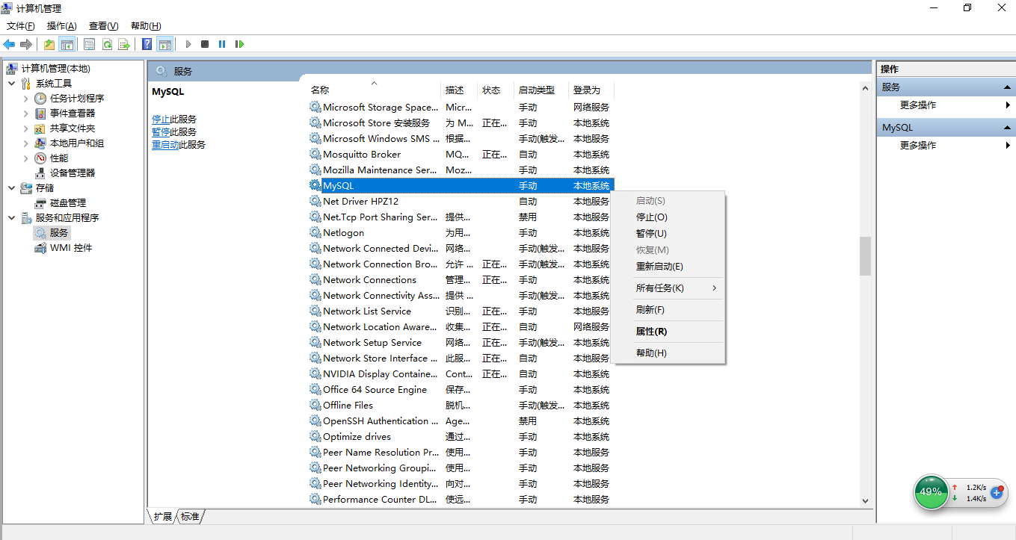The image size is (1016, 540).
Task: Click the services list vertical scrollbar thumb
Action: (x=865, y=256)
